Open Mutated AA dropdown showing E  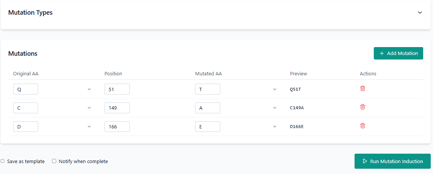pos(275,127)
